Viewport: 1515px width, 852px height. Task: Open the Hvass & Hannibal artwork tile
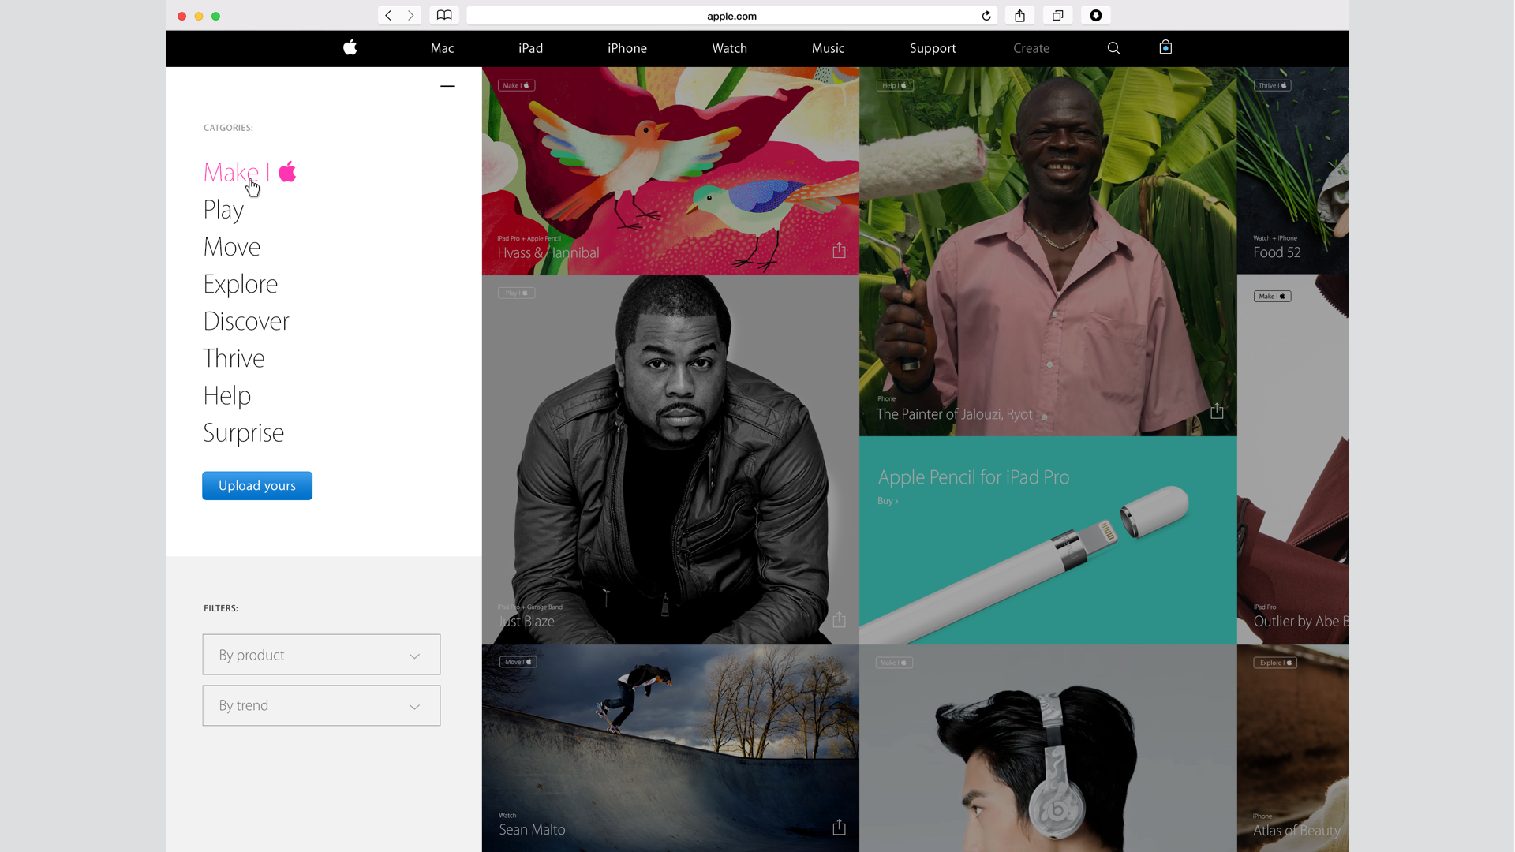(671, 171)
